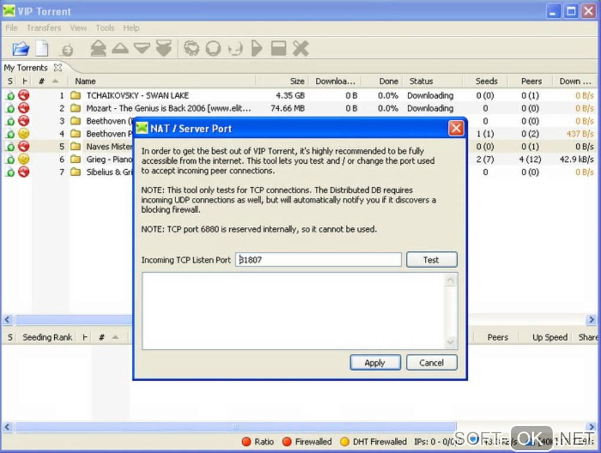Click the toolbar icon beside the new document icon
Image resolution: width=601 pixels, height=453 pixels.
(x=67, y=50)
